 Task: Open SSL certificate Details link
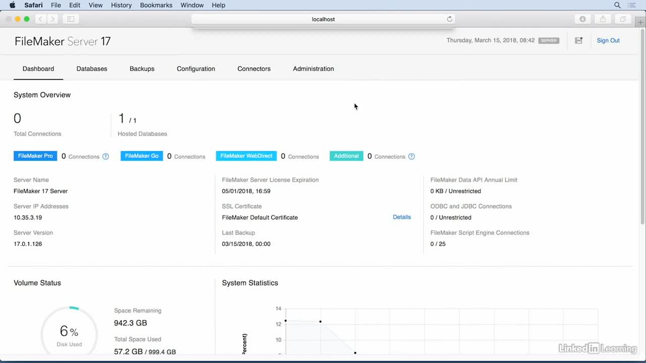point(402,217)
